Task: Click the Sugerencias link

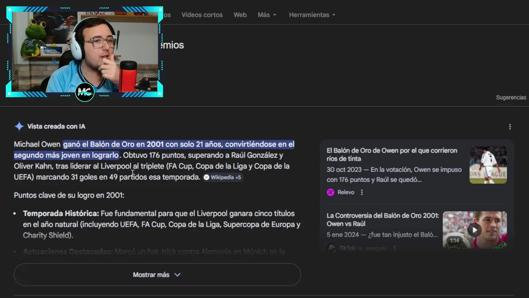Action: pos(511,98)
